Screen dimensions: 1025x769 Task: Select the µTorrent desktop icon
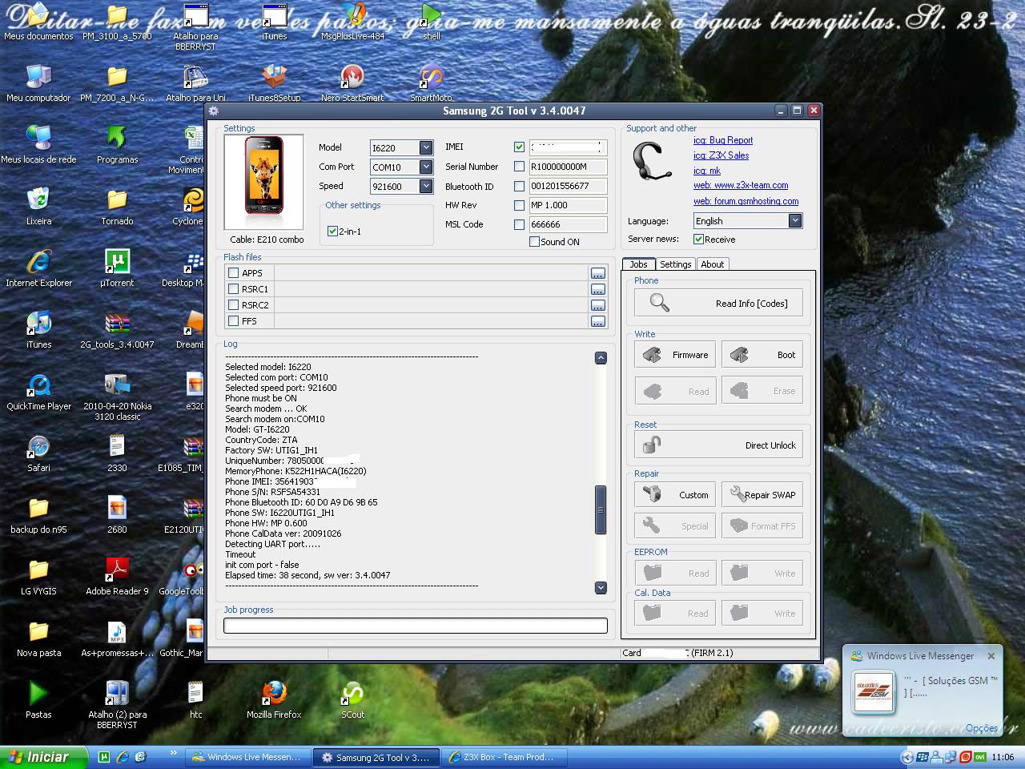pos(117,268)
